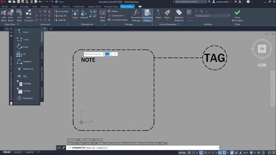Select Lookup parameter in palette
The width and height of the screenshot is (276, 155).
click(24, 91)
